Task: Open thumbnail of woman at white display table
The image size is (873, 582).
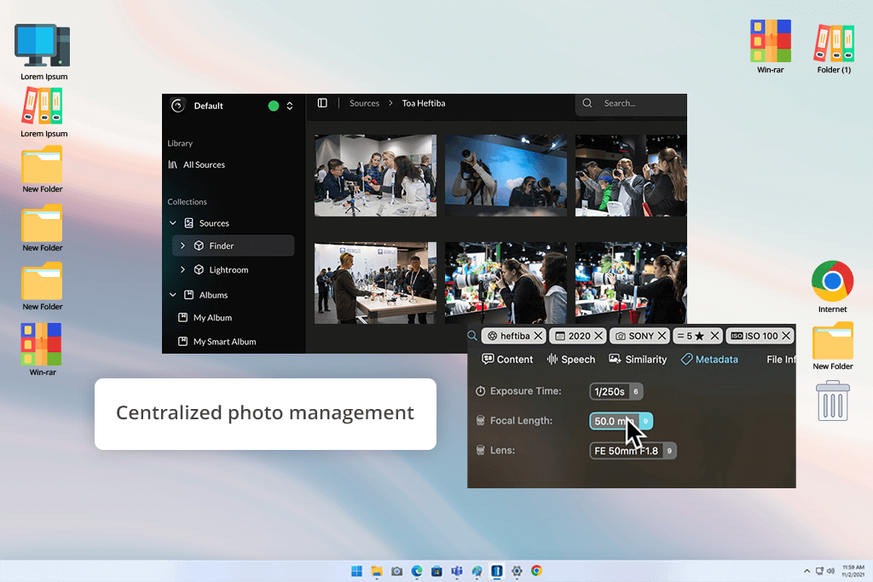Action: (375, 283)
